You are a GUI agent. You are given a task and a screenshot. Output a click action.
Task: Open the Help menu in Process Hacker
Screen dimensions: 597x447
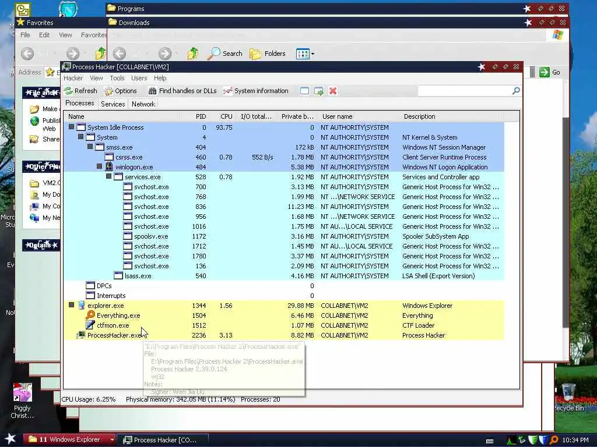tap(160, 78)
